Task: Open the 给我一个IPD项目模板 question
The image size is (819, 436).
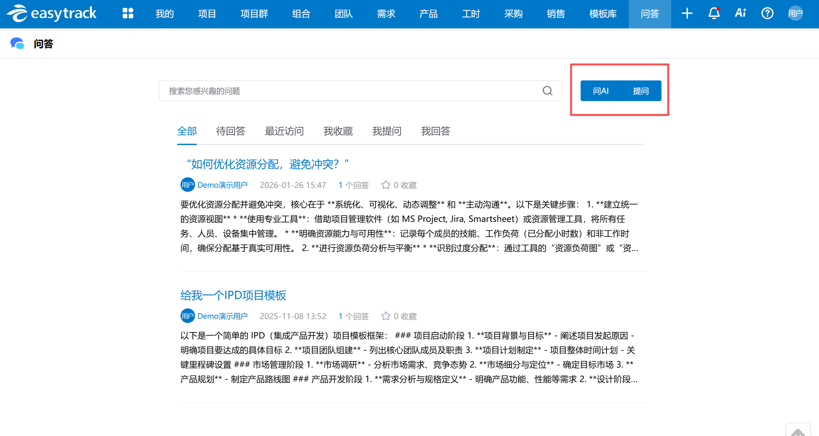Action: pyautogui.click(x=233, y=295)
